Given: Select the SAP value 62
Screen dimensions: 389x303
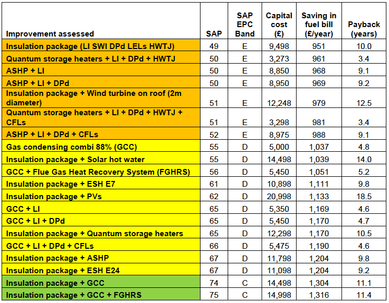Looking at the screenshot, I should [214, 197].
